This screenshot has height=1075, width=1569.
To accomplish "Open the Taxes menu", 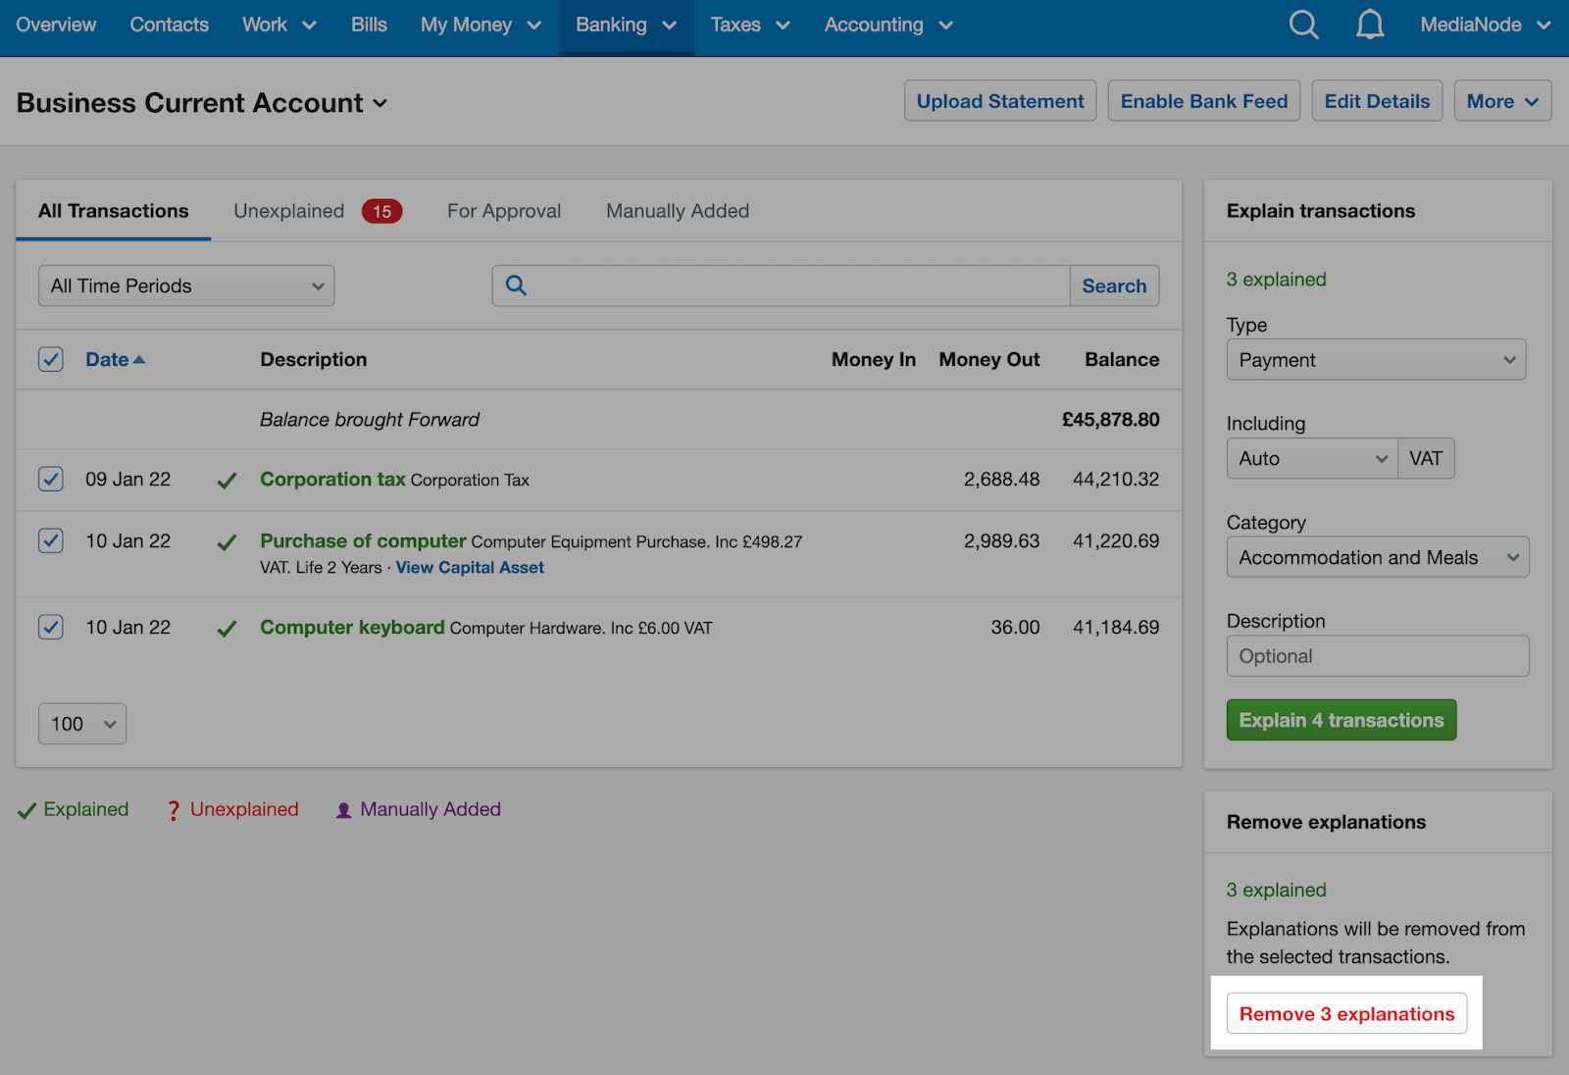I will 750,25.
